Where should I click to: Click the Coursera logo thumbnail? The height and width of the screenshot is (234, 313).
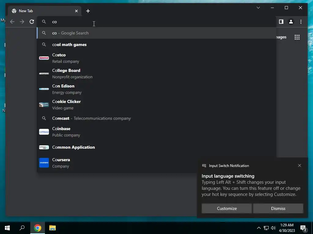pyautogui.click(x=44, y=163)
